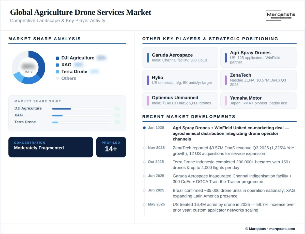Screen dimensions: 305x234
Task: Open the Yamaha Motor player card
Action: pos(258,101)
